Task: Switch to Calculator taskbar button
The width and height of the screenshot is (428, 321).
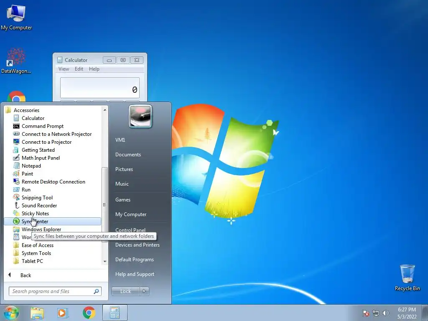Action: tap(115, 313)
